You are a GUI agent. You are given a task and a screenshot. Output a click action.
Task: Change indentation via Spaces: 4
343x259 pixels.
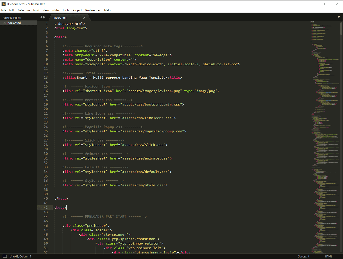tap(304, 256)
